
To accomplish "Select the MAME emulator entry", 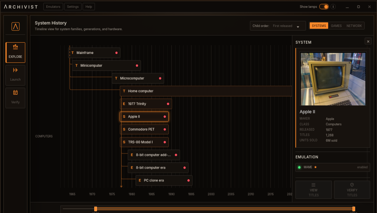I will pos(333,167).
